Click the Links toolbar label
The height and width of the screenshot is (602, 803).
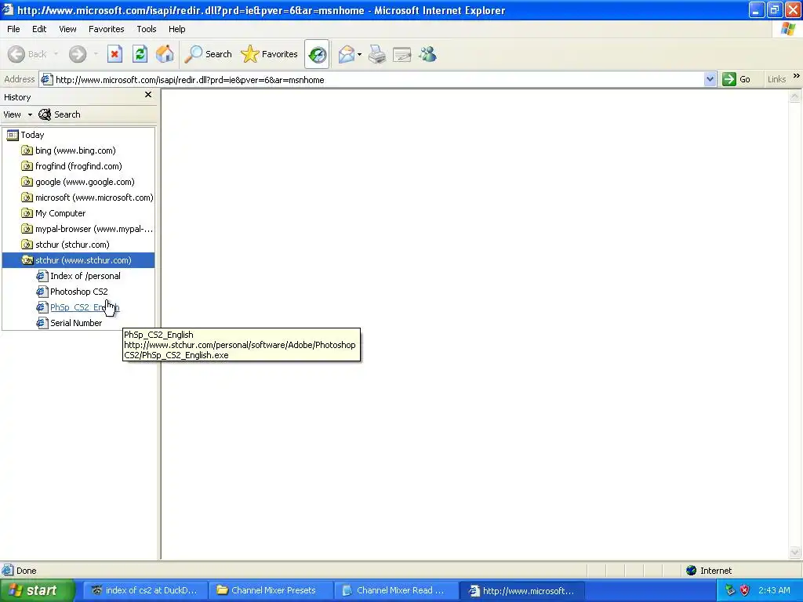pyautogui.click(x=776, y=79)
